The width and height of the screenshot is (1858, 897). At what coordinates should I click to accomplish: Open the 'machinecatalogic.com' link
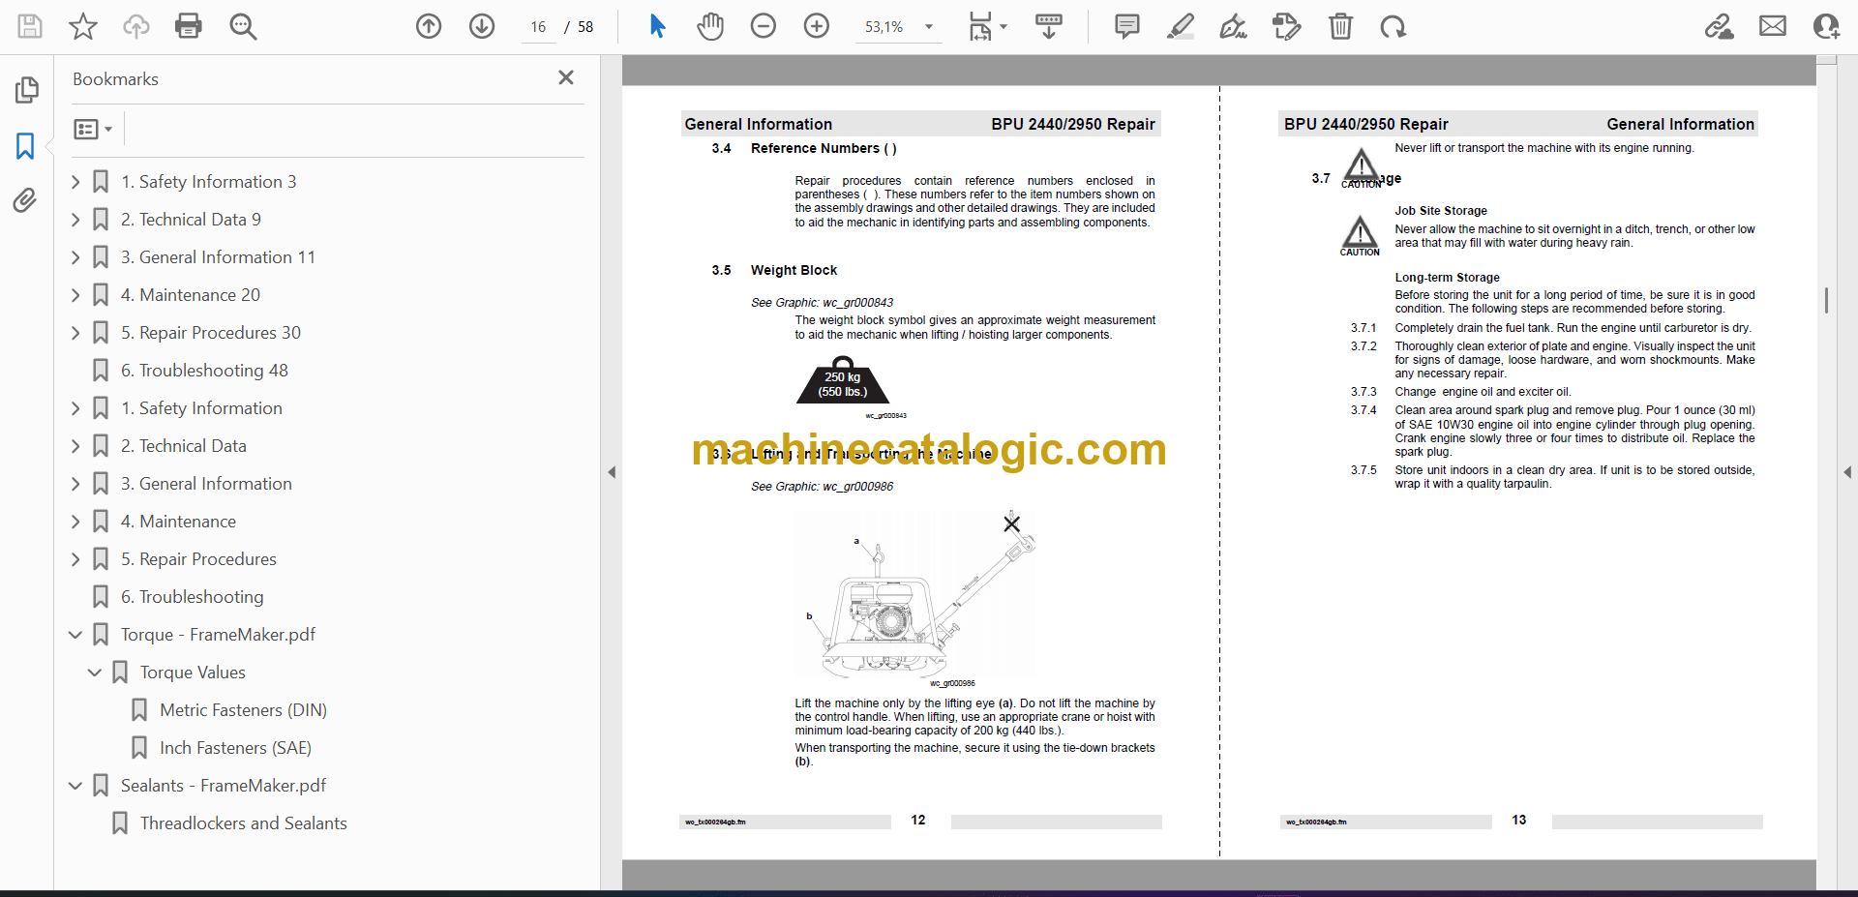point(929,449)
